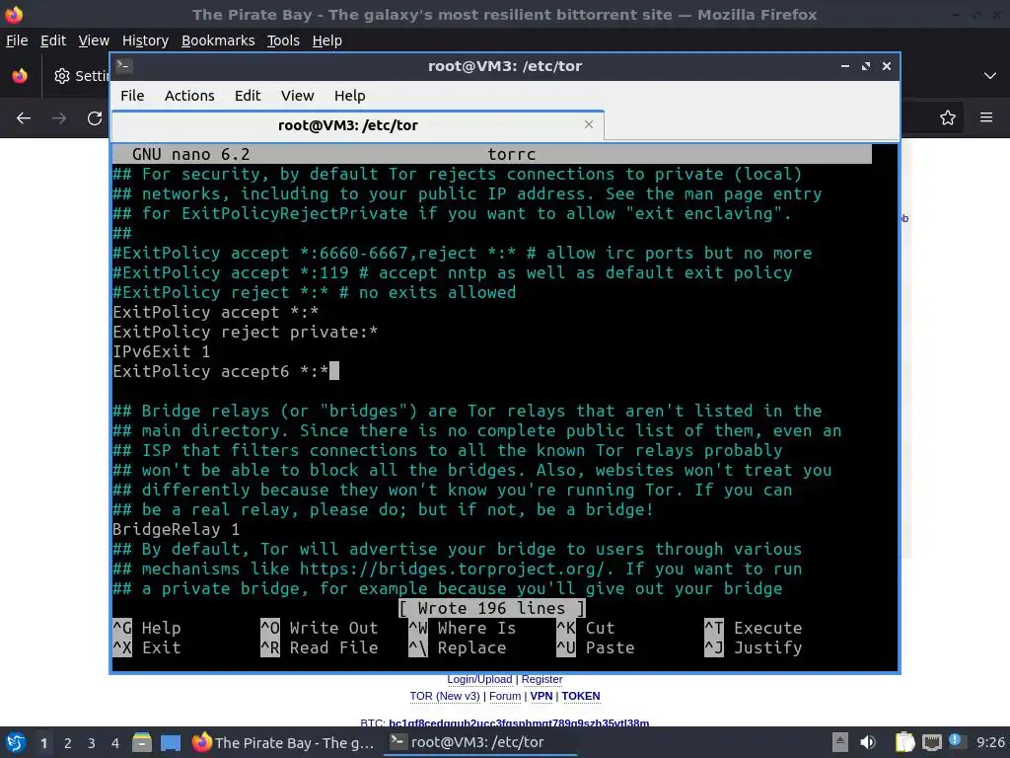
Task: Open the Forum link
Action: pos(505,696)
